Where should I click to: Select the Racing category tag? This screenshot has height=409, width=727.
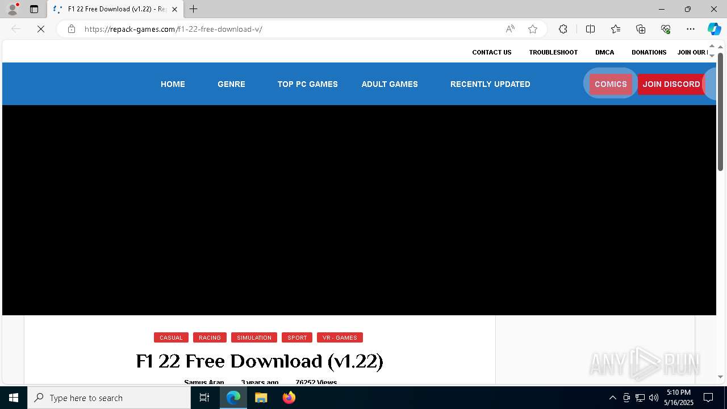(x=210, y=337)
